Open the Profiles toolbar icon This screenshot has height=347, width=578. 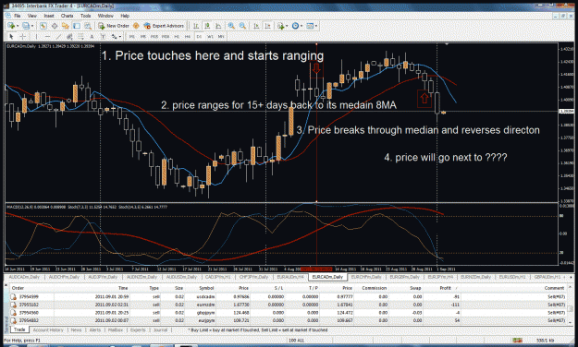point(26,26)
